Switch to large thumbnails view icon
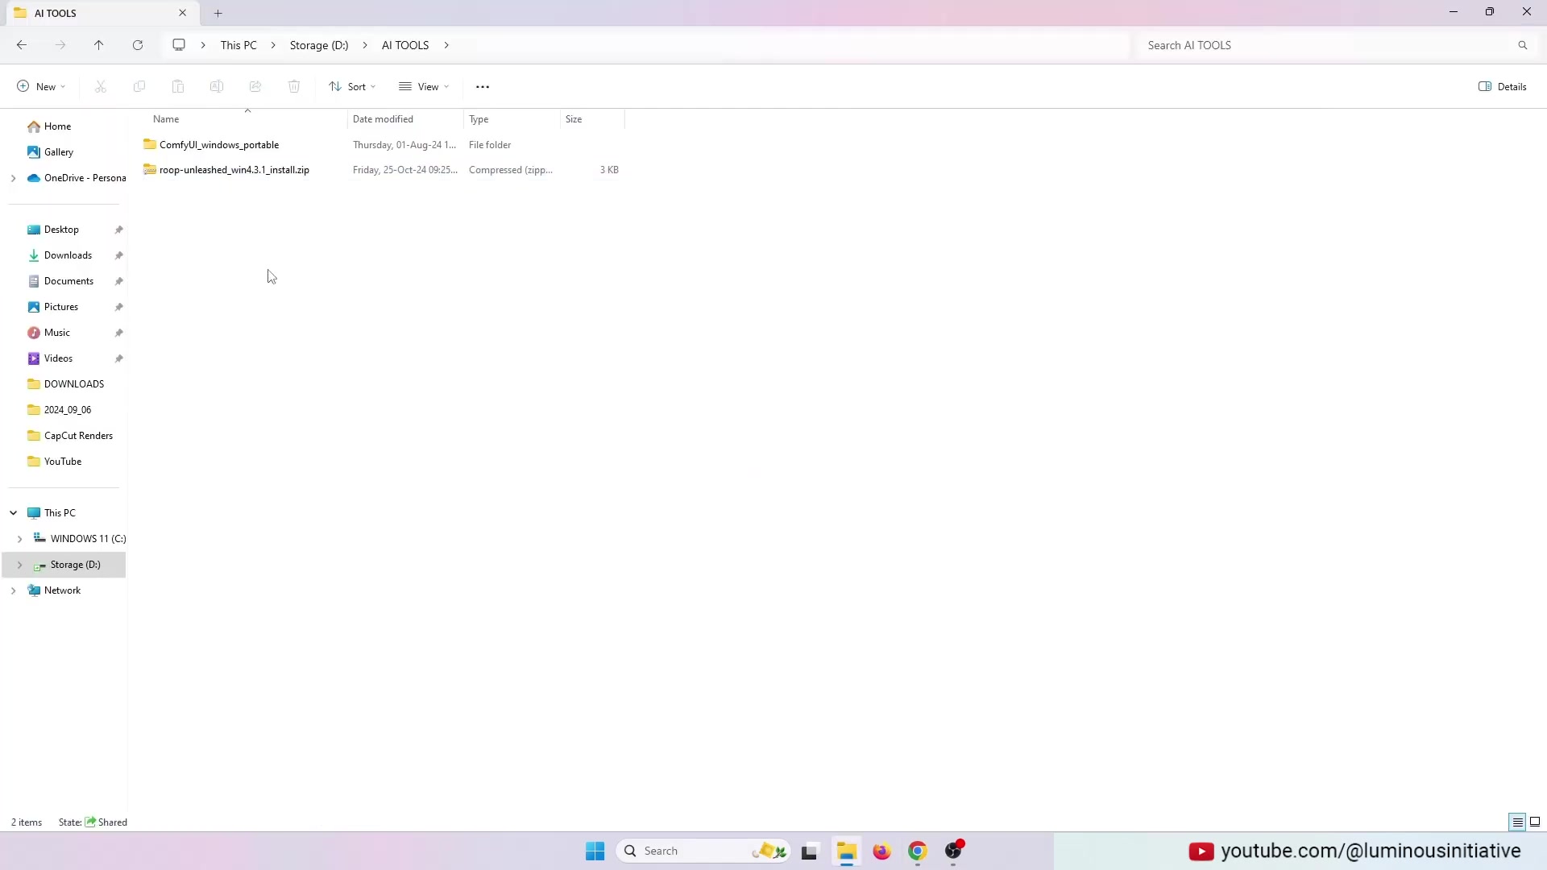Viewport: 1547px width, 870px height. tap(1535, 822)
